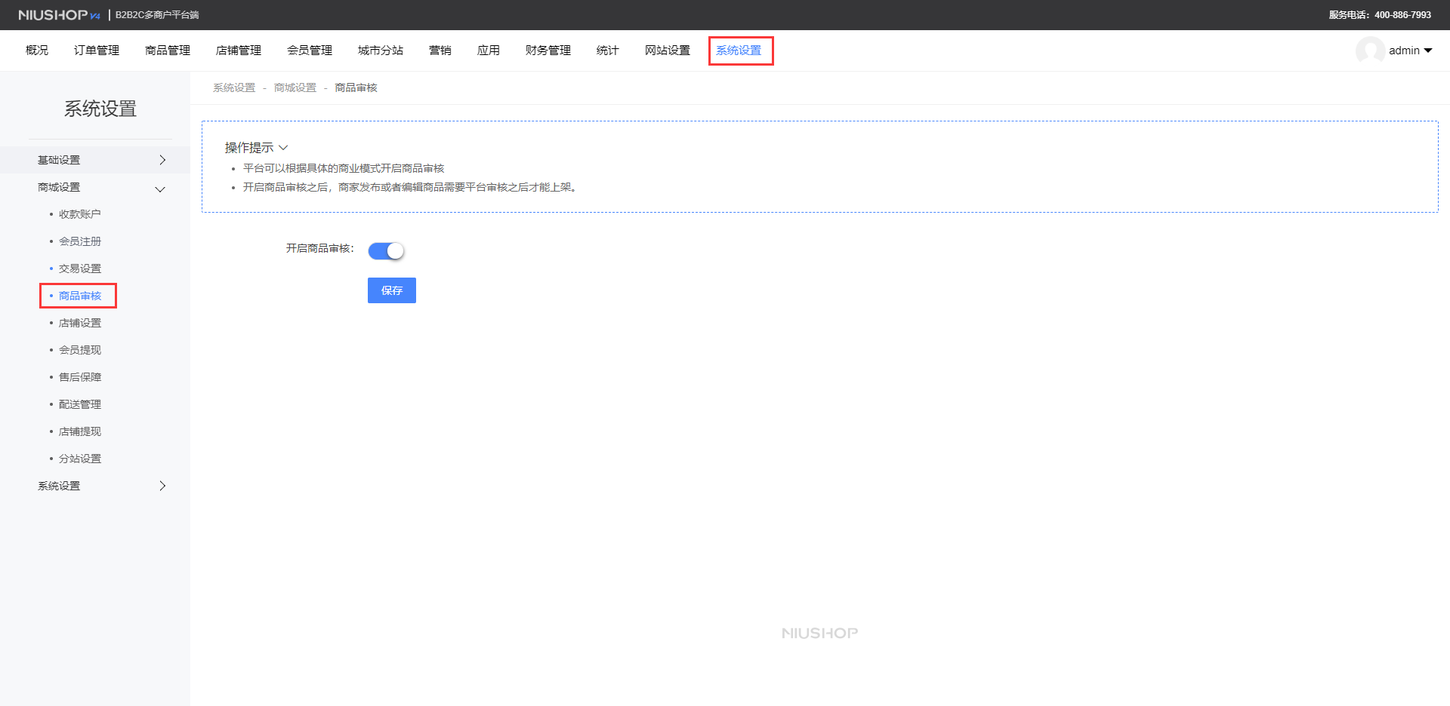Select 收款账户 in the sidebar

(80, 214)
